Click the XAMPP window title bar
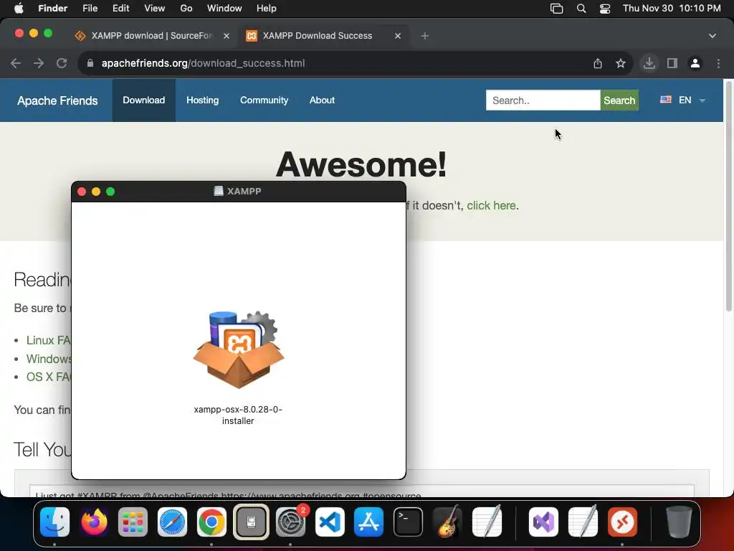The height and width of the screenshot is (551, 734). click(x=238, y=192)
